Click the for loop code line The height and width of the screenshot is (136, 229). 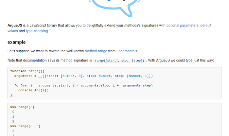[x=83, y=85]
